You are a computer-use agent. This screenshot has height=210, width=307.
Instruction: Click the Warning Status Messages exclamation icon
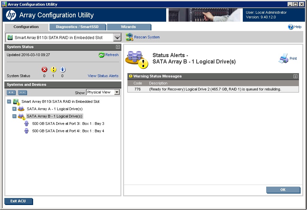click(x=131, y=76)
